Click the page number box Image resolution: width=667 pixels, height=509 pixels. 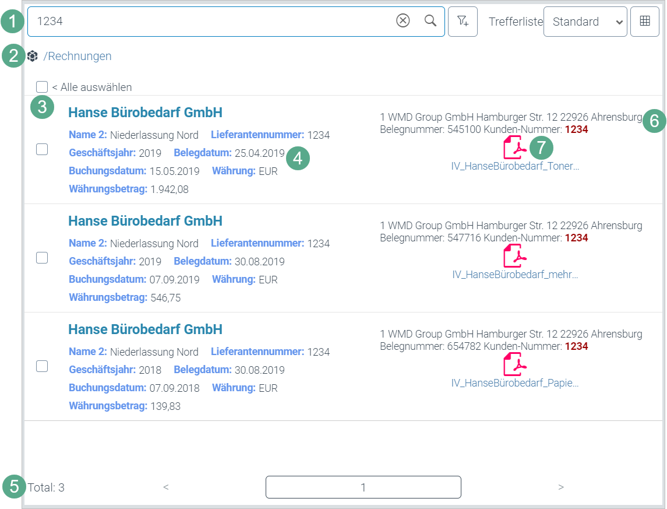click(x=363, y=487)
